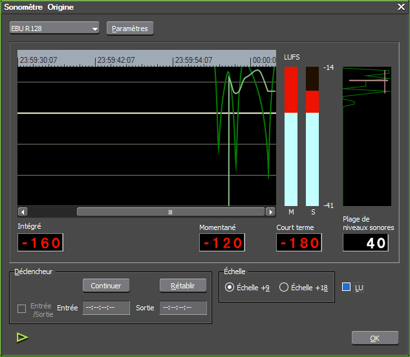Click the Entrée timecode field
The image size is (410, 357).
(106, 308)
